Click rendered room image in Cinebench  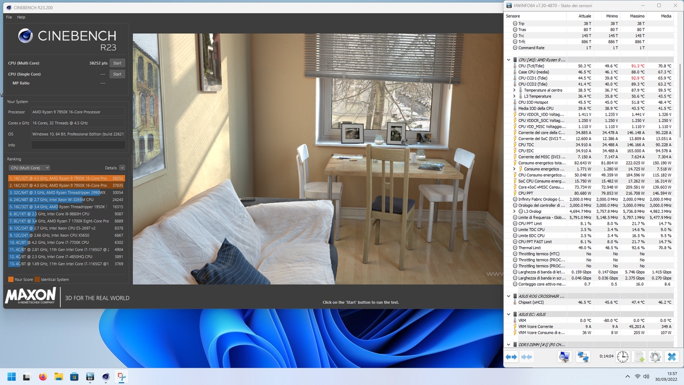point(318,159)
